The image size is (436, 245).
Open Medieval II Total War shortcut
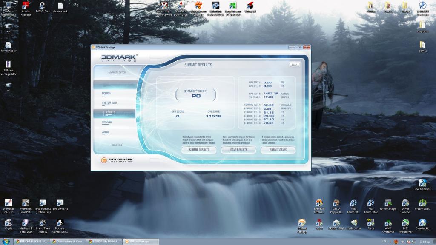tap(26, 226)
